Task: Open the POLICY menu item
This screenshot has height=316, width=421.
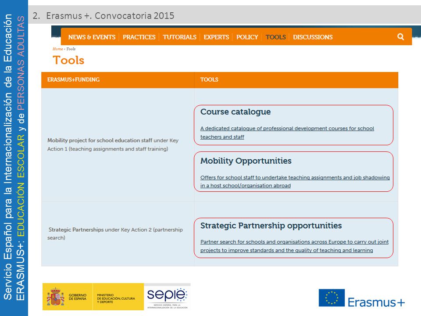Action: click(247, 37)
